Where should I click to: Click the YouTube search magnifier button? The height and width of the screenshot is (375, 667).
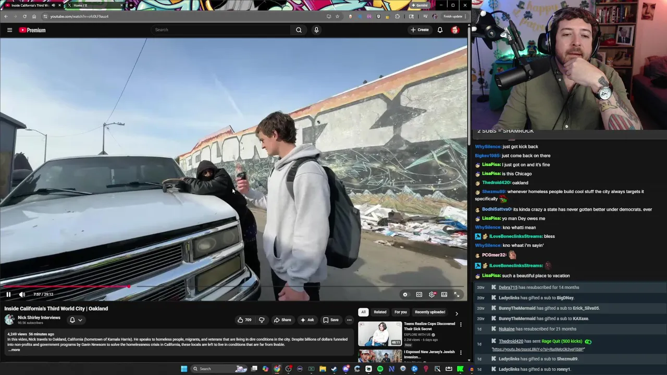(299, 30)
